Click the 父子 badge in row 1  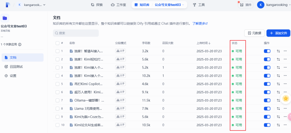coord(120,51)
